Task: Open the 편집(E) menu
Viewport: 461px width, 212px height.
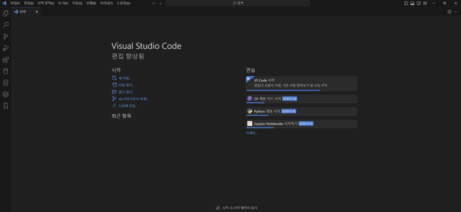Action: point(29,3)
